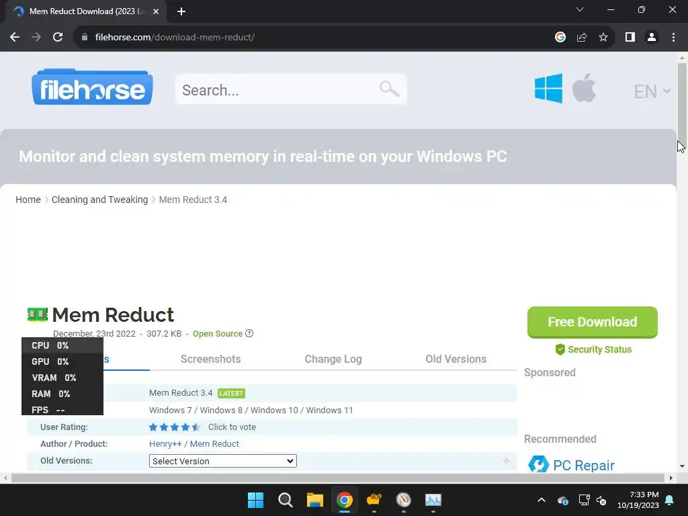Click the horizontal scrollbar
Screen dimensions: 688x516
(x=338, y=478)
